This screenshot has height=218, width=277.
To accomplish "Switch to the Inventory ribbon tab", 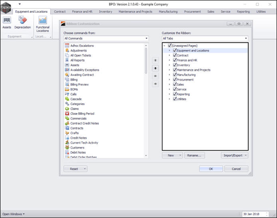I will click(105, 12).
